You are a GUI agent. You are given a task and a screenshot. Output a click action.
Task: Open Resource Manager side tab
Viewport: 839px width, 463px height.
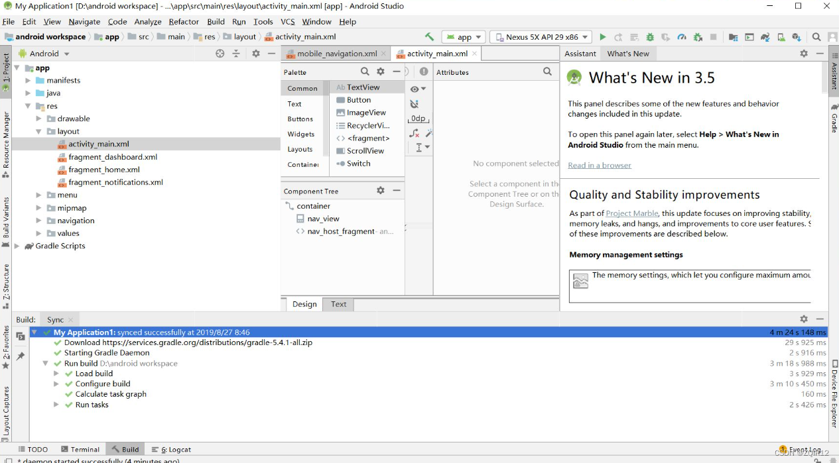tap(6, 145)
